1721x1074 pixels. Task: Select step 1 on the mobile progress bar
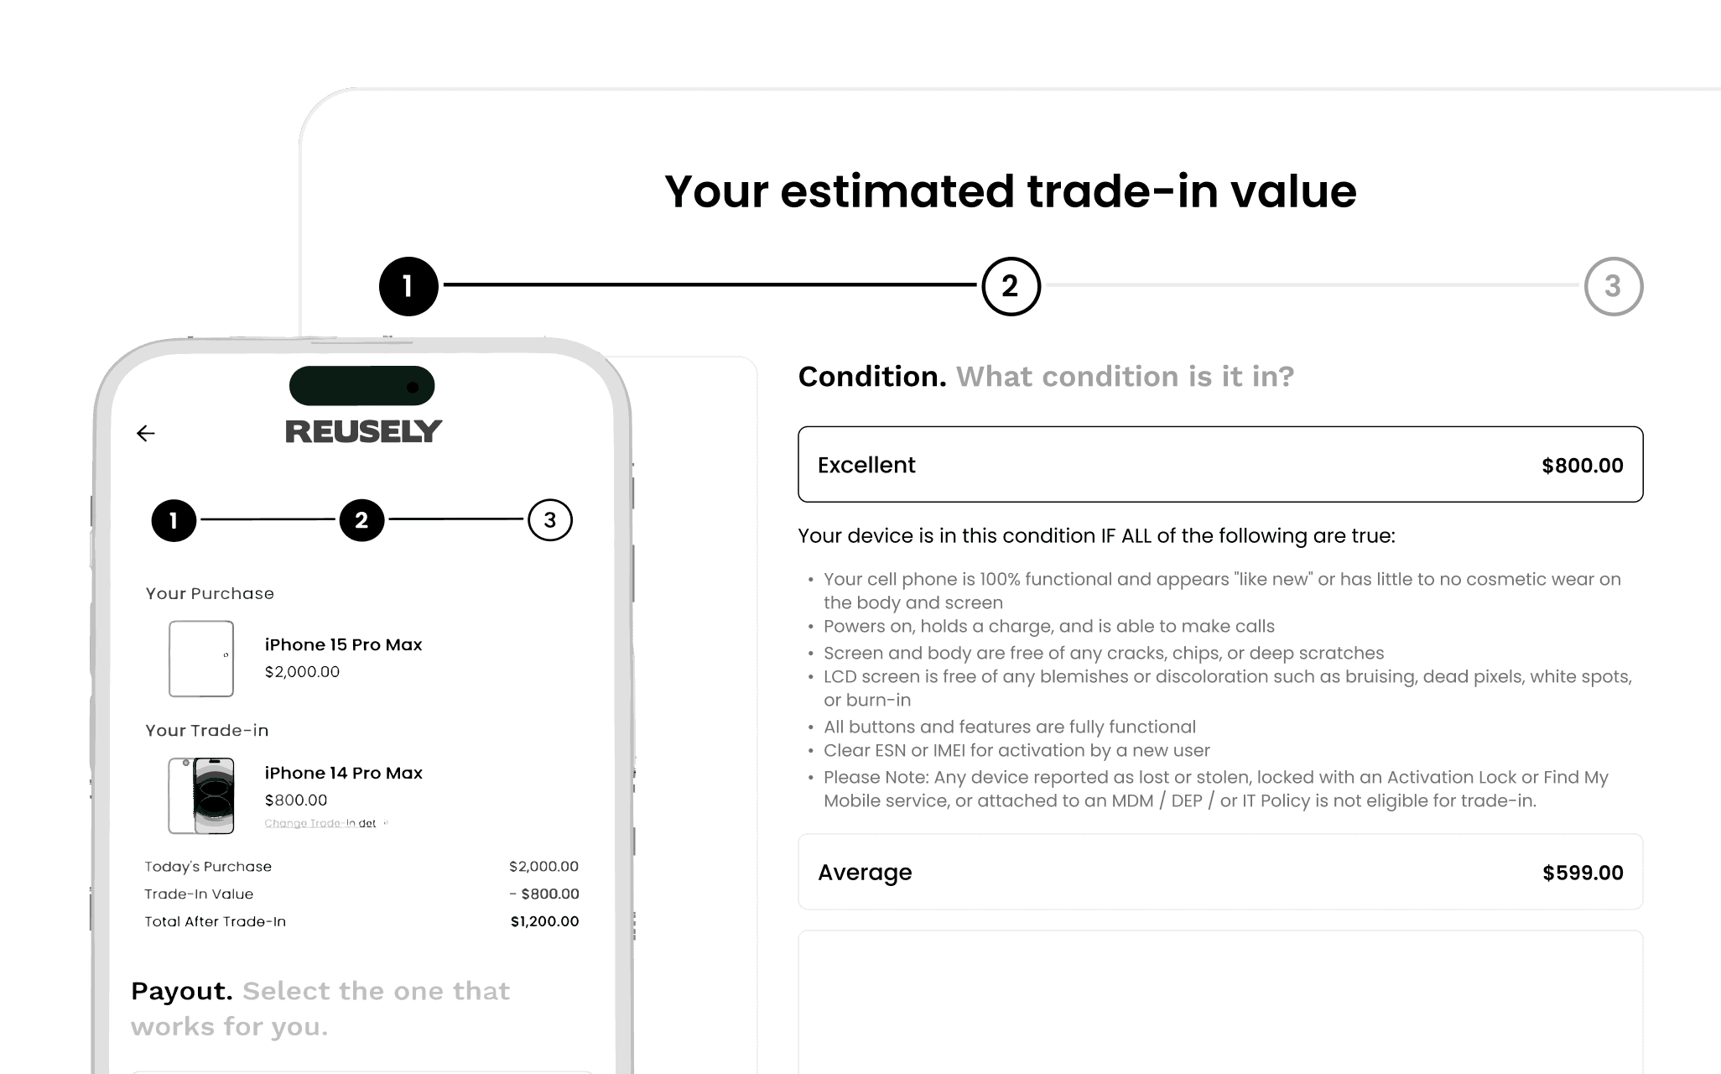173,520
